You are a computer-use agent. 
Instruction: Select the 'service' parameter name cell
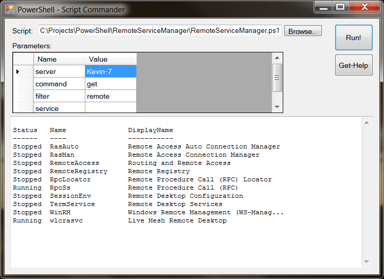[x=59, y=108]
